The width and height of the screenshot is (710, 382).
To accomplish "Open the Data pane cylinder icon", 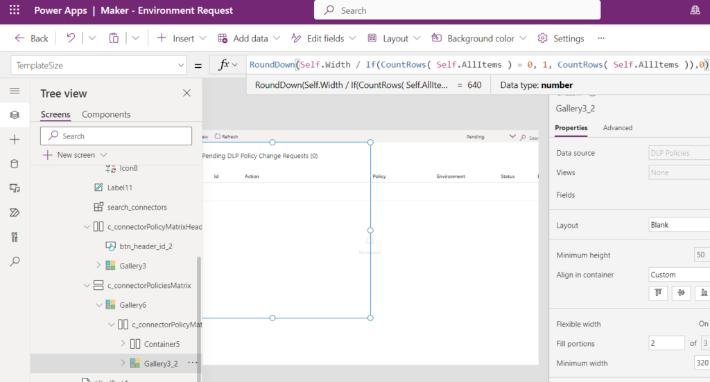I will click(x=15, y=163).
